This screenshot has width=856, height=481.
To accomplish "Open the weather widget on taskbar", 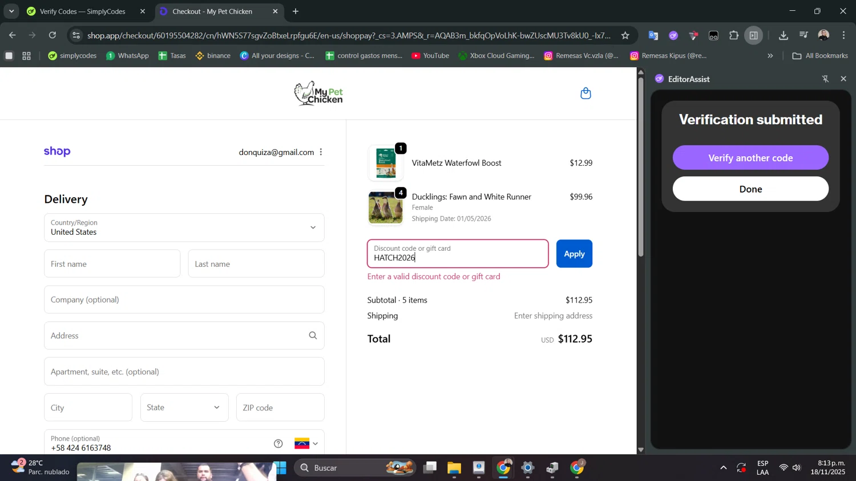I will point(40,468).
